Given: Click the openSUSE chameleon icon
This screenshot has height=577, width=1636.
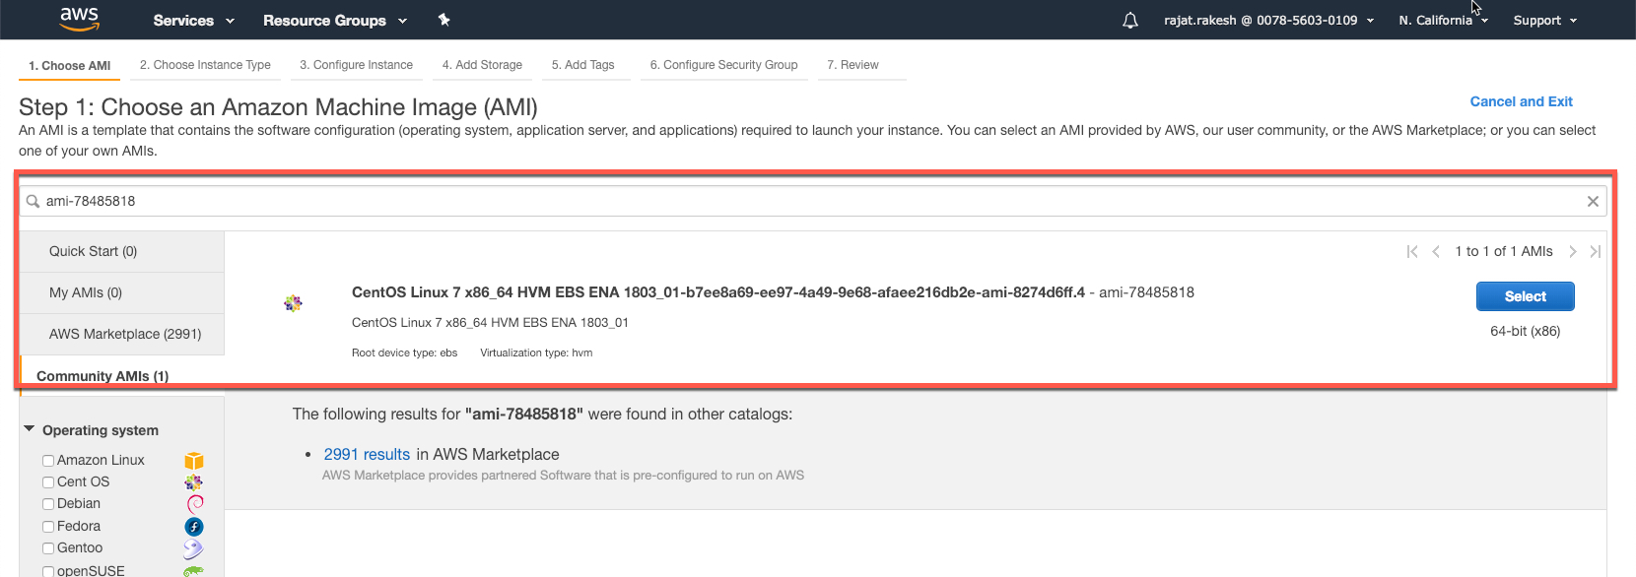Looking at the screenshot, I should pos(194,570).
